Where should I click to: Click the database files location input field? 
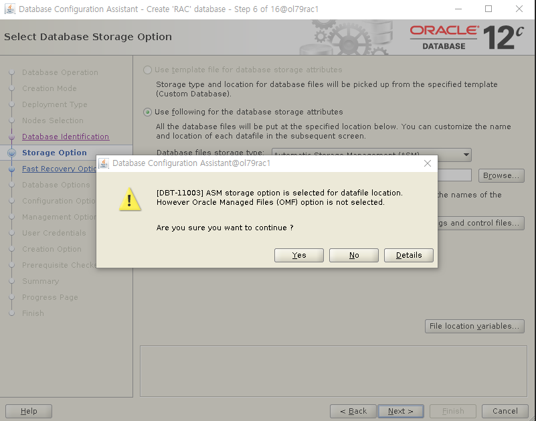pos(454,175)
